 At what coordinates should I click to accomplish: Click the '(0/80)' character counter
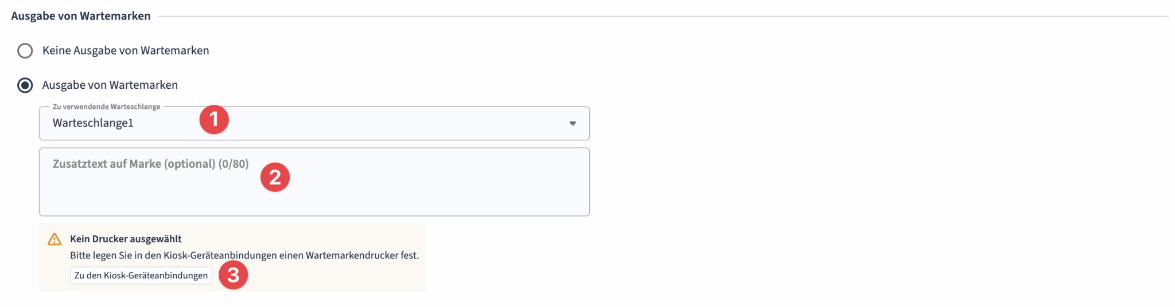point(234,164)
